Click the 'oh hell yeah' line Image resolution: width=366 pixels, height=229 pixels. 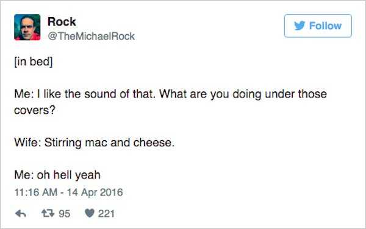point(68,175)
